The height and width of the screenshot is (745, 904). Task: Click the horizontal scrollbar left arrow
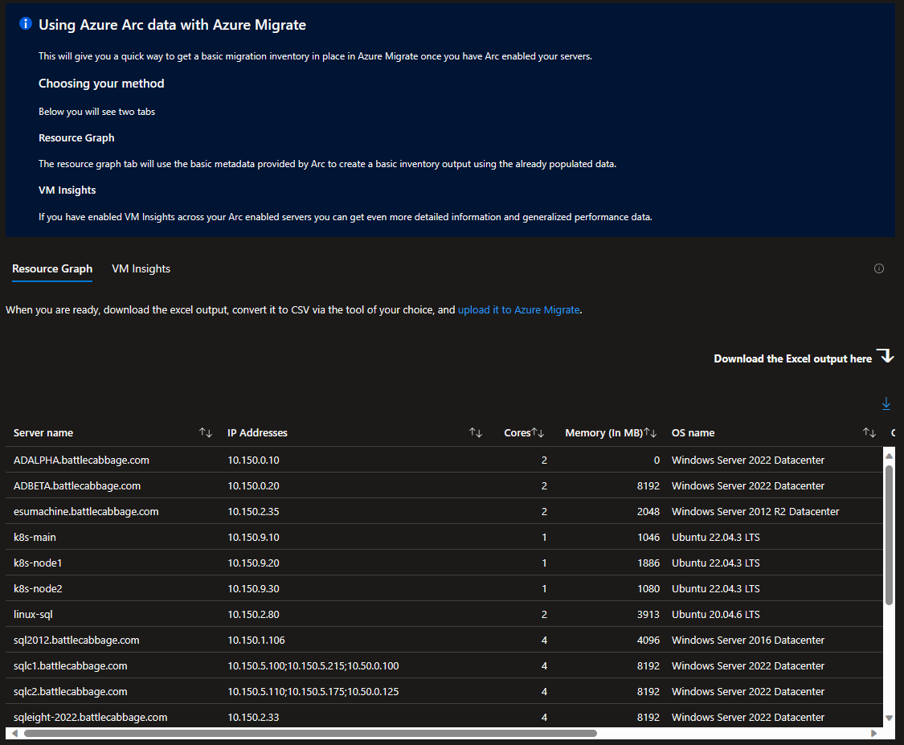point(15,734)
